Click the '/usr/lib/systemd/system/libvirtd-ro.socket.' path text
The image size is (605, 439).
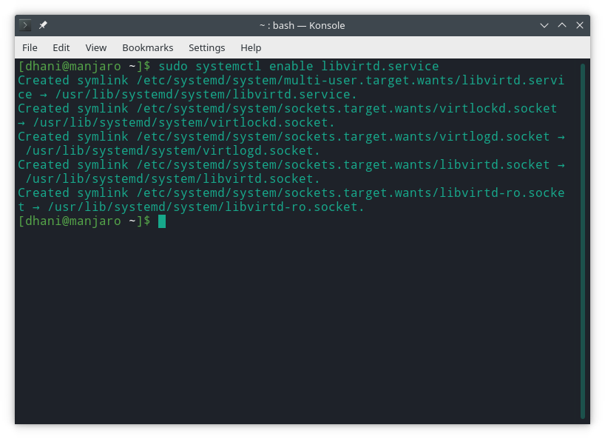206,207
